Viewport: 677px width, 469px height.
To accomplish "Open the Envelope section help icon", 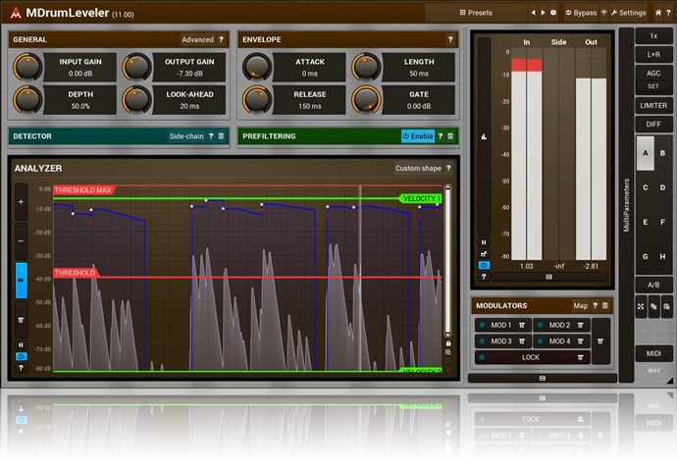I will 450,40.
